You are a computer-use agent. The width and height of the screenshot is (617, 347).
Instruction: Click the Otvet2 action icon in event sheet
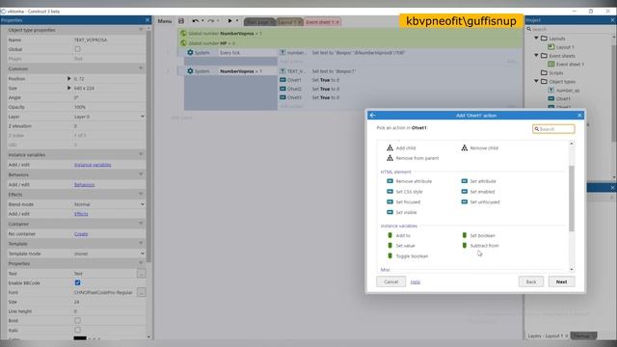click(282, 89)
